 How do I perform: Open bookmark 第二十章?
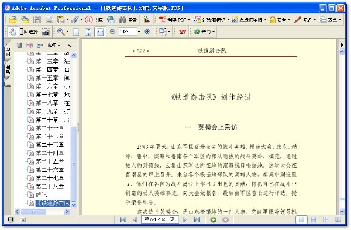[x=49, y=120]
